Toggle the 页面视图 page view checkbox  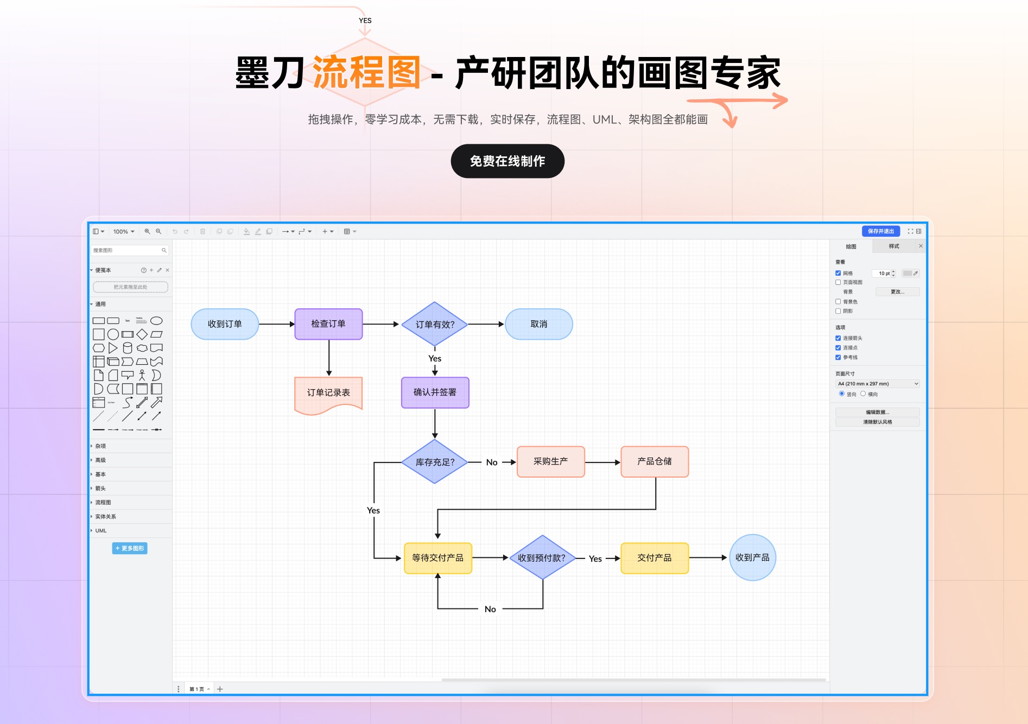pyautogui.click(x=838, y=282)
